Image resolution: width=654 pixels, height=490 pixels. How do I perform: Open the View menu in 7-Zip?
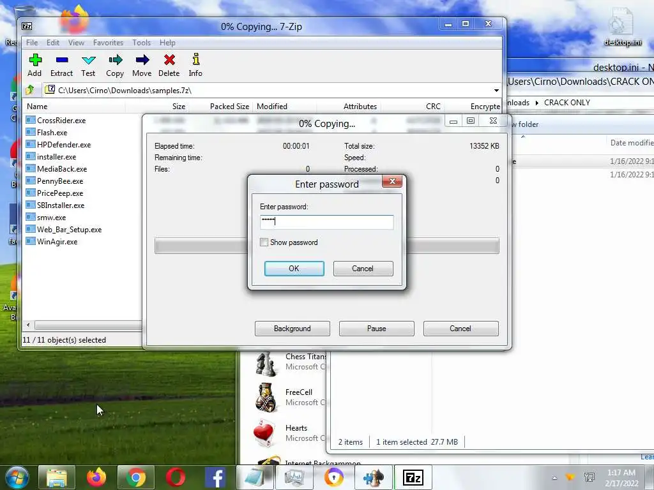[x=76, y=43]
